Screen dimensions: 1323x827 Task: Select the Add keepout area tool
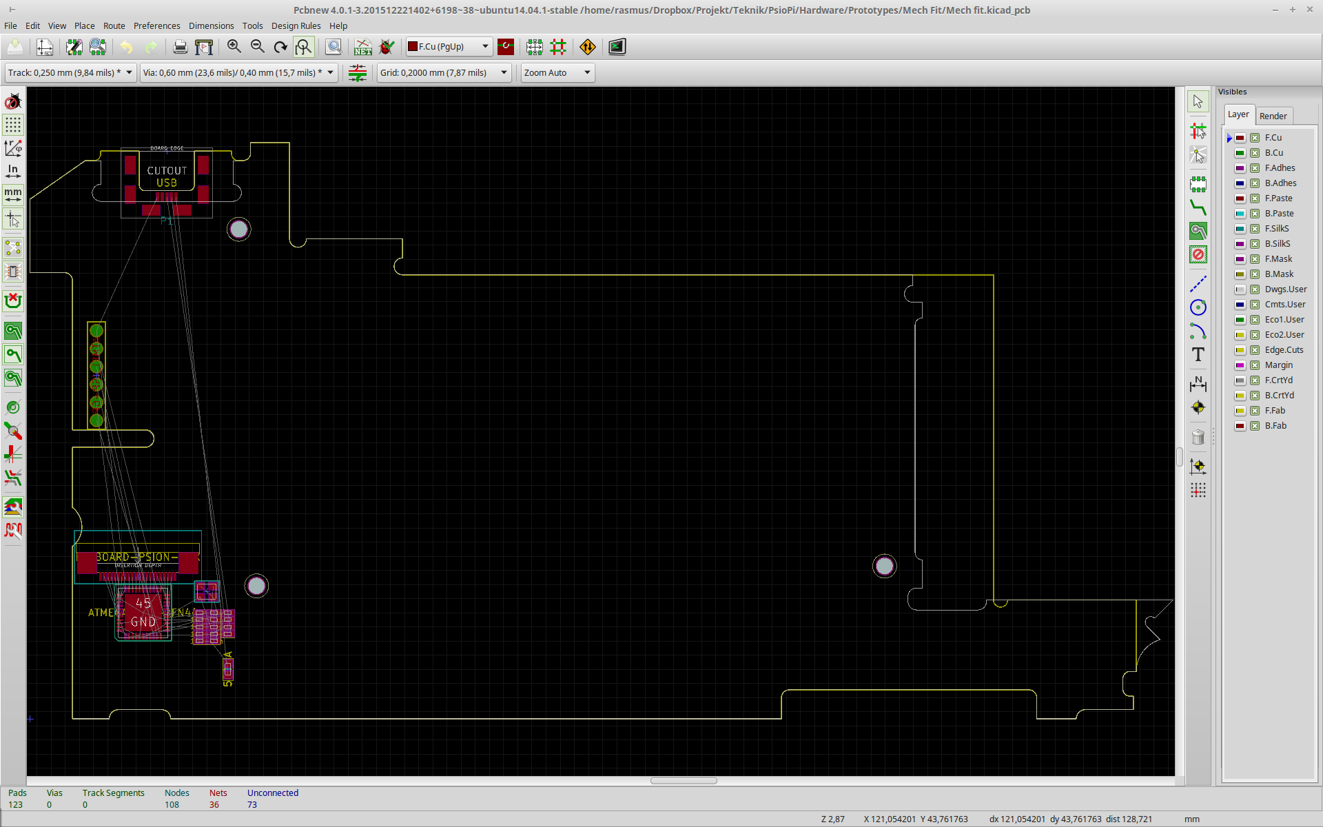click(1198, 255)
